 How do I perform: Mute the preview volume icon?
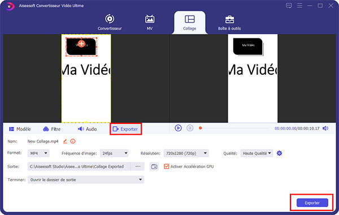(x=325, y=128)
